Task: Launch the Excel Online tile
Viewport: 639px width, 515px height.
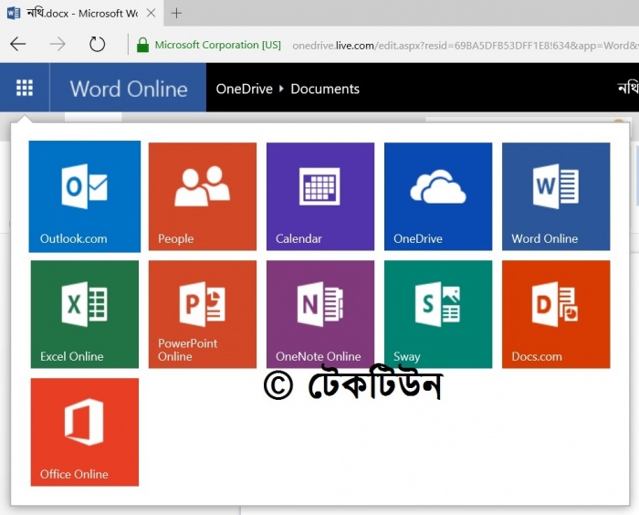Action: click(x=85, y=314)
